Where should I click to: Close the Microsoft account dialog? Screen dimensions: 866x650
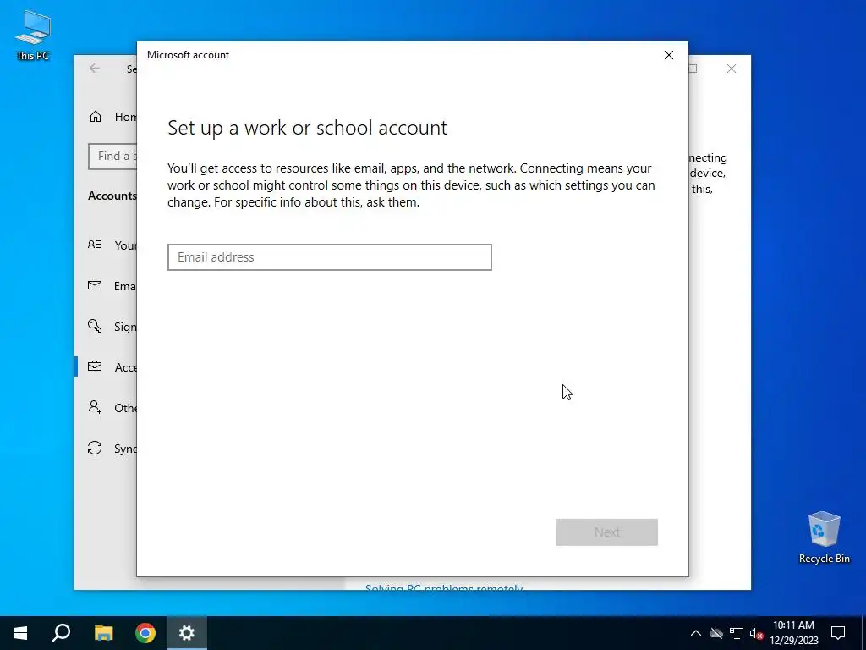668,55
